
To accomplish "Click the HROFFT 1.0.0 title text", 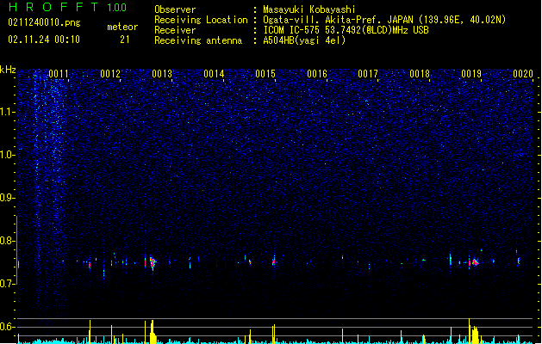I will pos(68,7).
